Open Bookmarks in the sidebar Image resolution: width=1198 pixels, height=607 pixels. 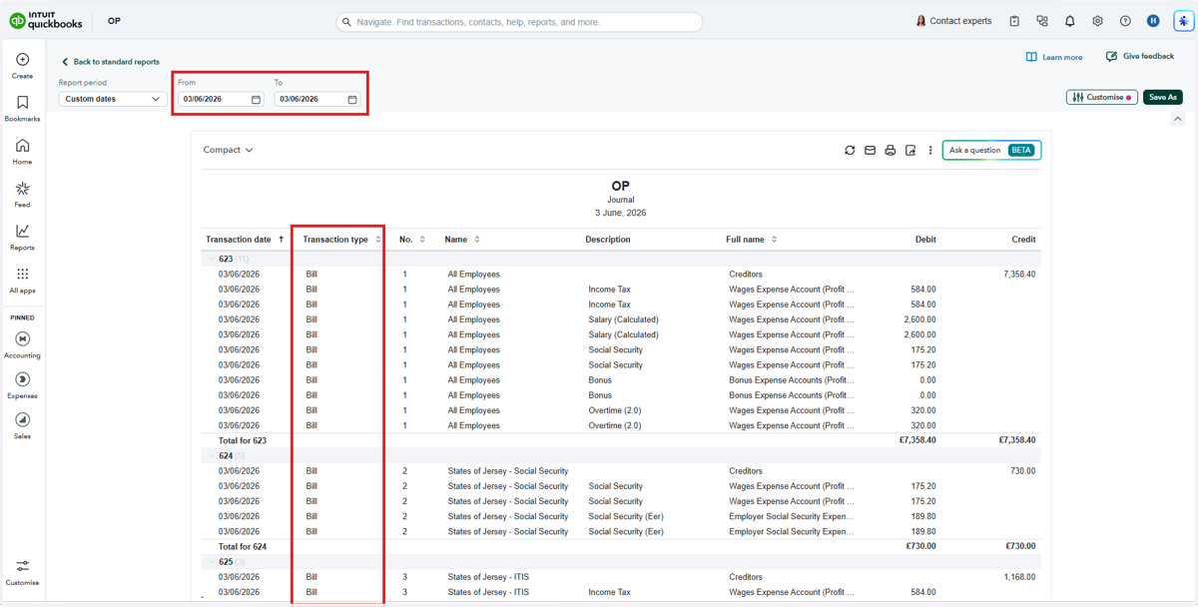pyautogui.click(x=22, y=109)
